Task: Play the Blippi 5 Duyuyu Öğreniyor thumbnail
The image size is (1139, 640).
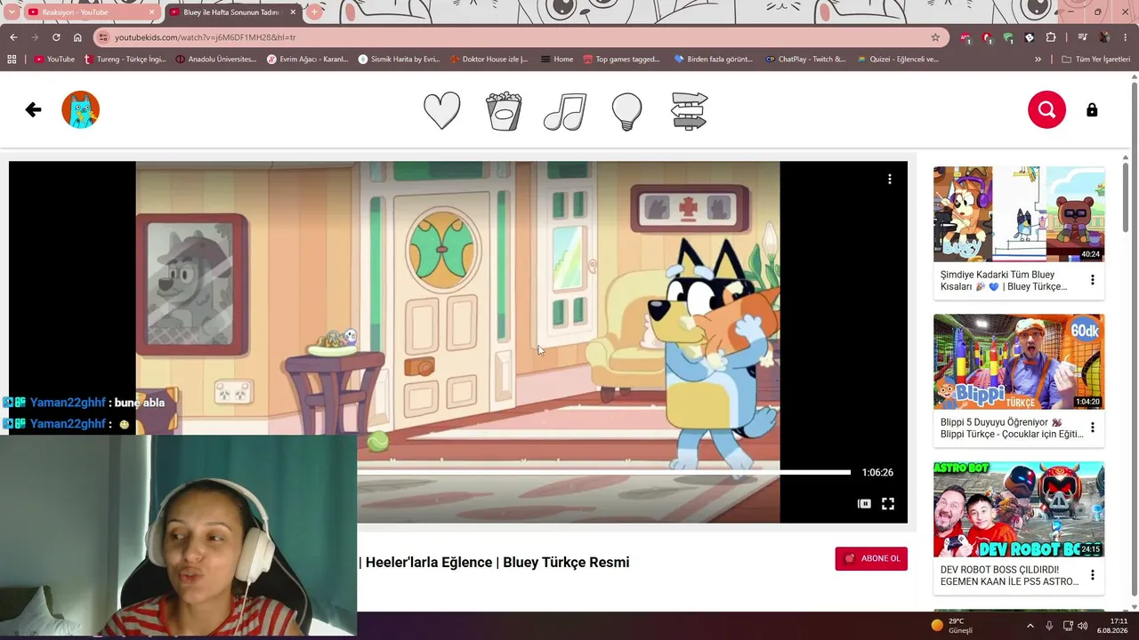Action: [1019, 362]
